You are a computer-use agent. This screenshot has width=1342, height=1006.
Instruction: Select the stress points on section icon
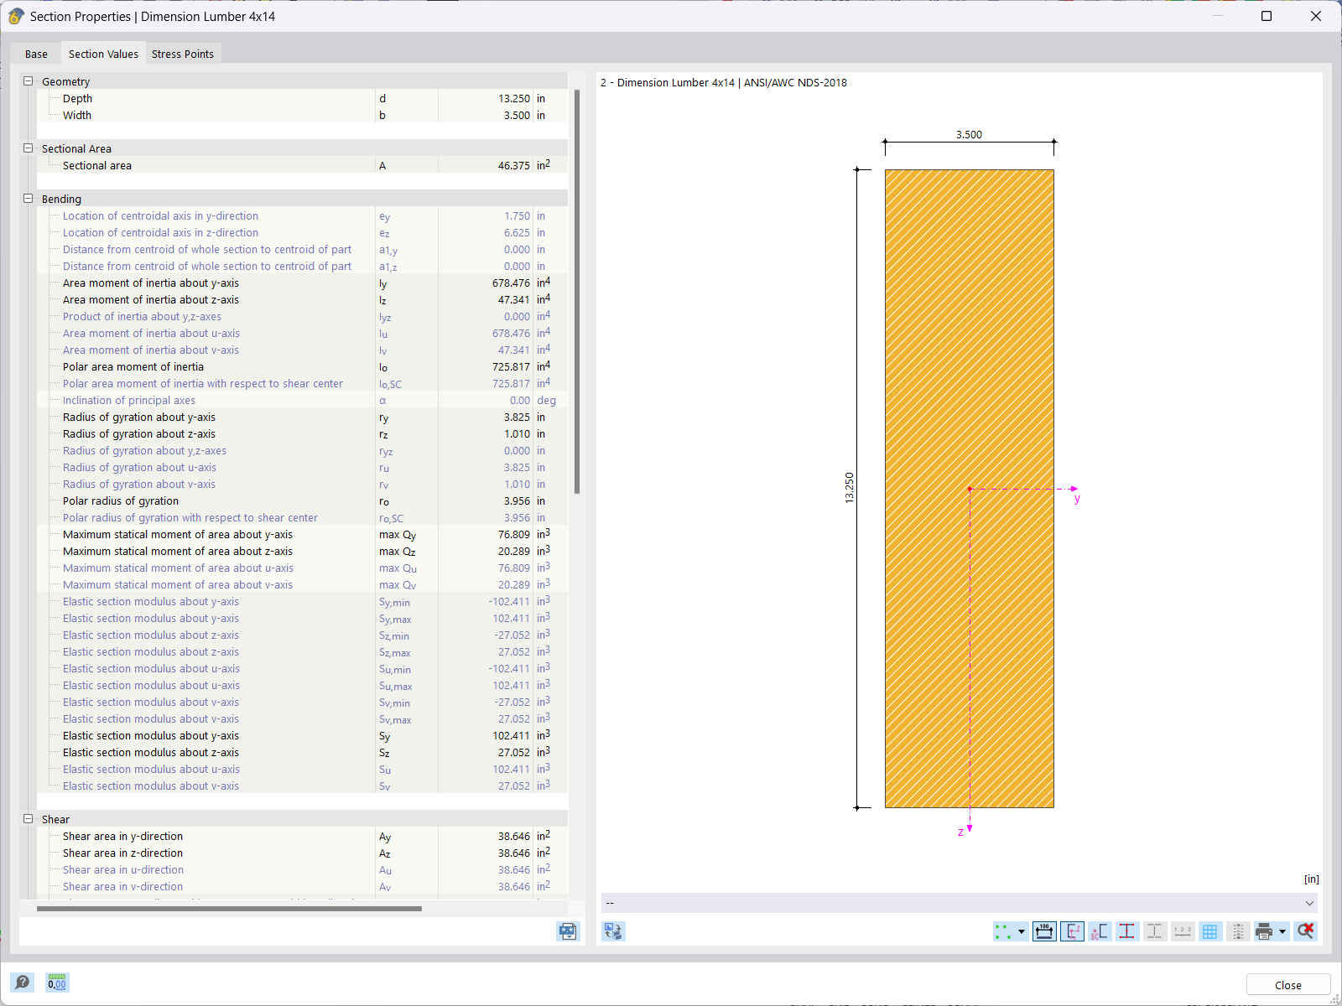1128,931
